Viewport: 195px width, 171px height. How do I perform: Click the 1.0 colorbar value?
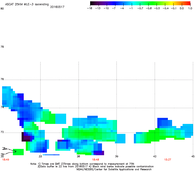point(190,8)
